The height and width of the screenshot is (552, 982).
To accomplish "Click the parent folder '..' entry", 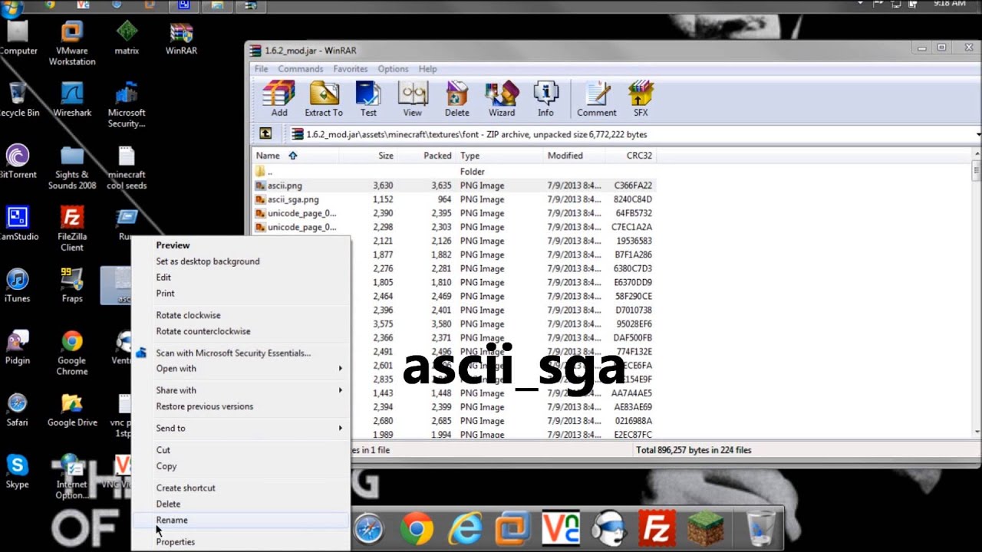I will coord(454,172).
